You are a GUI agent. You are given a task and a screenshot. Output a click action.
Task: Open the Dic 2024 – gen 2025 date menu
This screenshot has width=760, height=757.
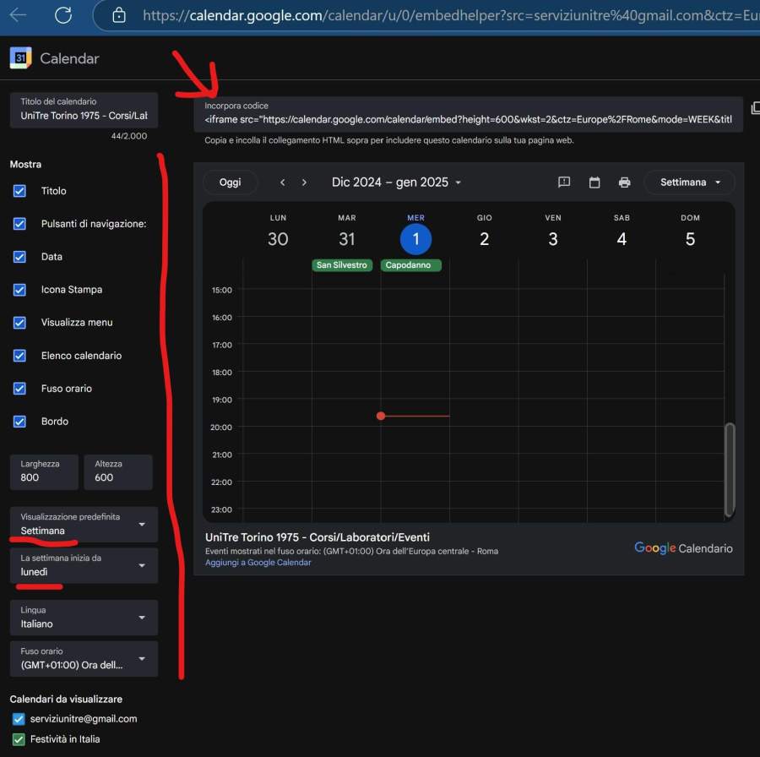tap(396, 182)
